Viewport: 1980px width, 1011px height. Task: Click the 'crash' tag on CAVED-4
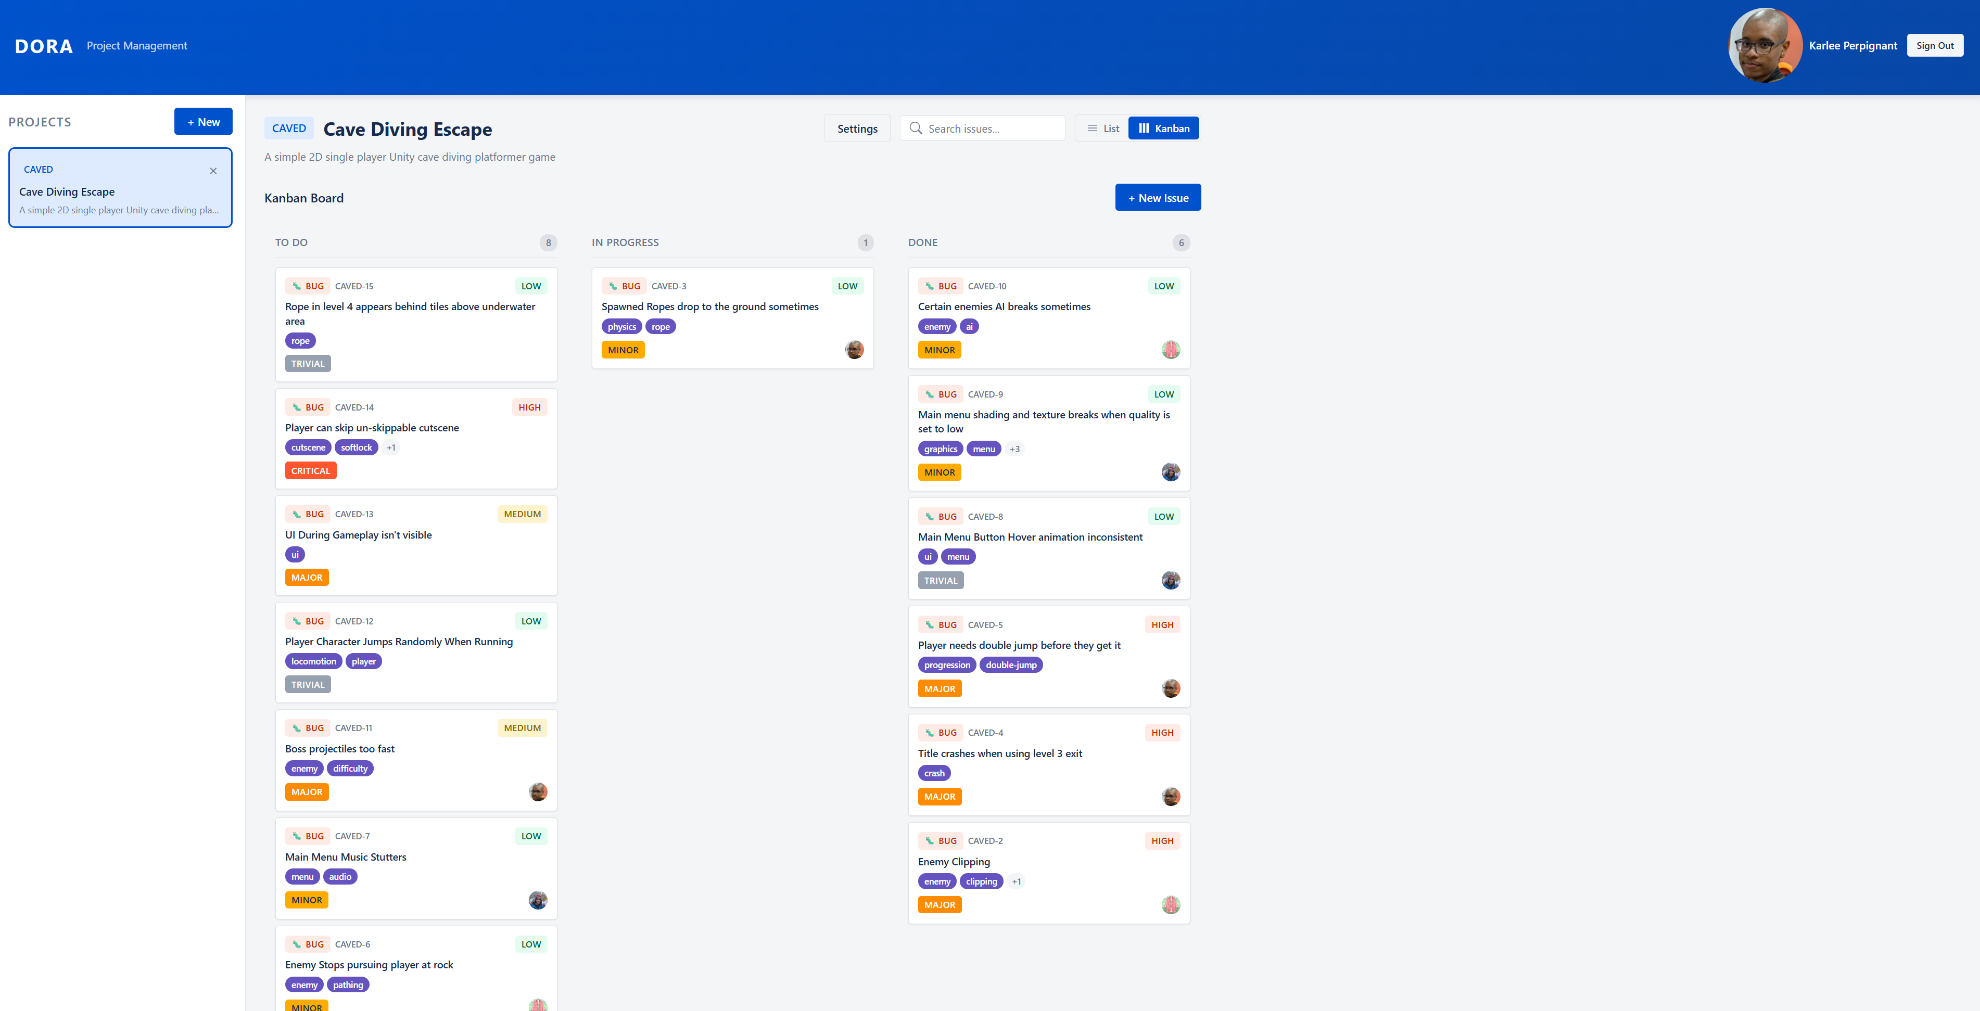click(934, 774)
